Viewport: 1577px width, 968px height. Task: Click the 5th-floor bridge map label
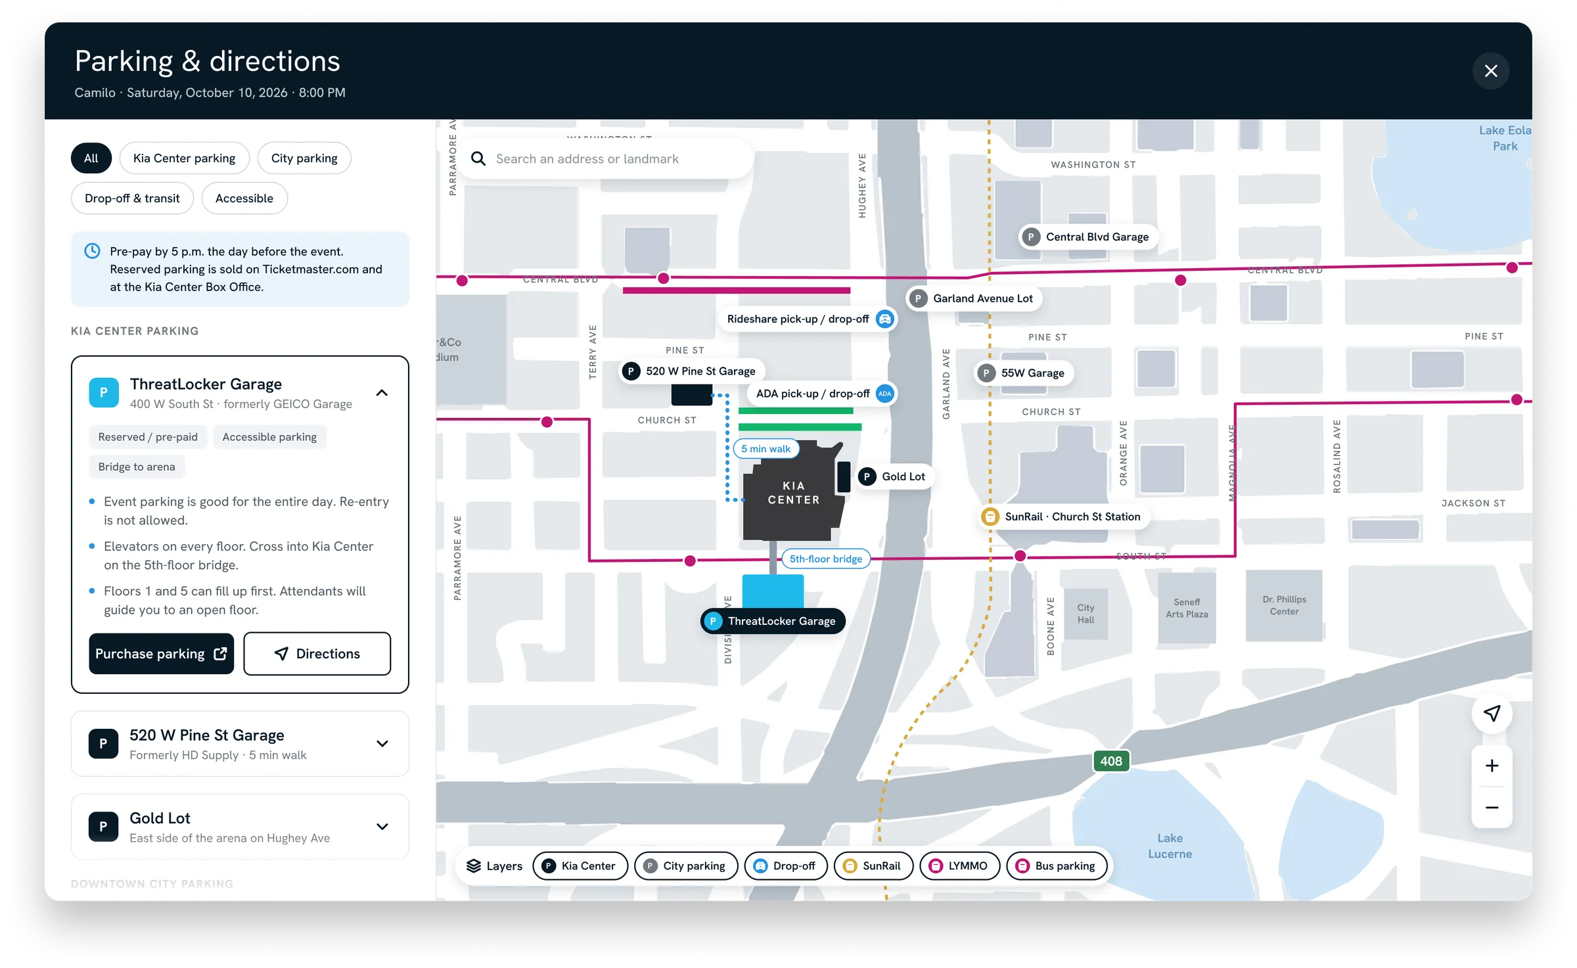point(825,559)
